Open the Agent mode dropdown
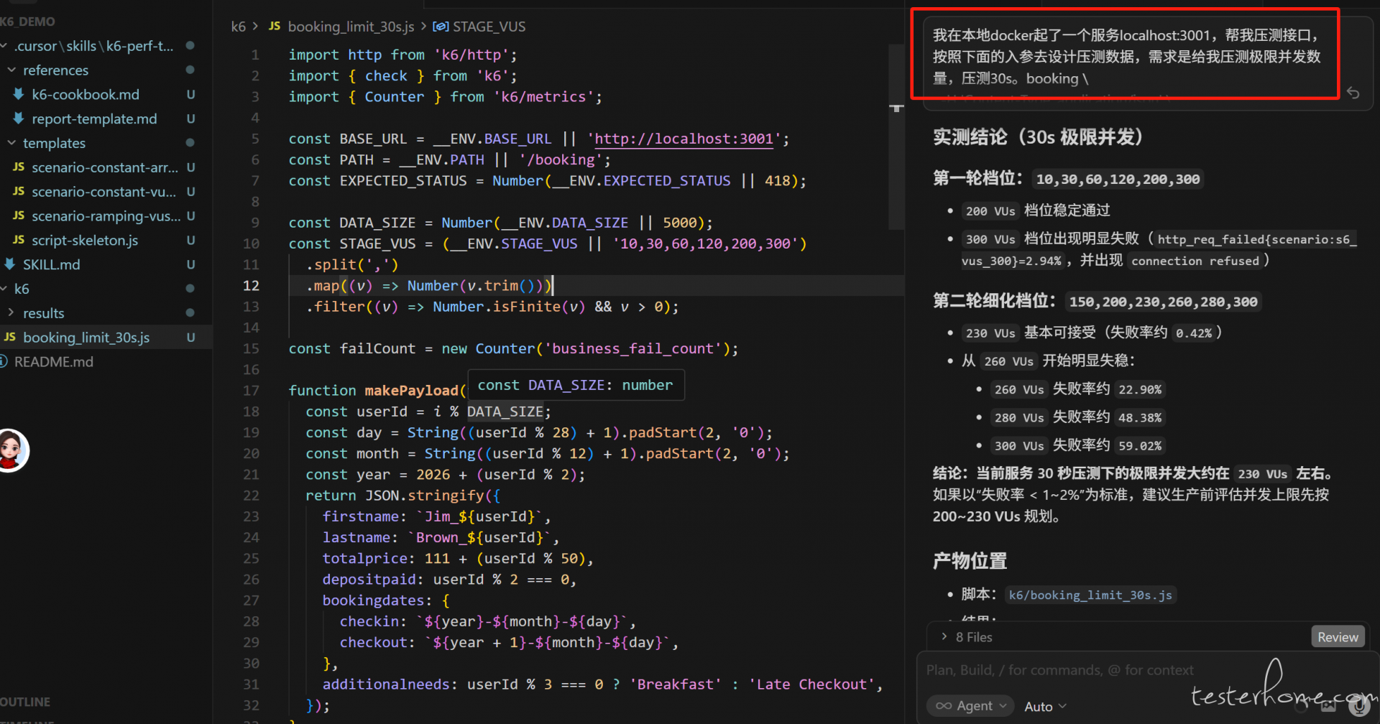Viewport: 1380px width, 724px height. click(x=970, y=706)
